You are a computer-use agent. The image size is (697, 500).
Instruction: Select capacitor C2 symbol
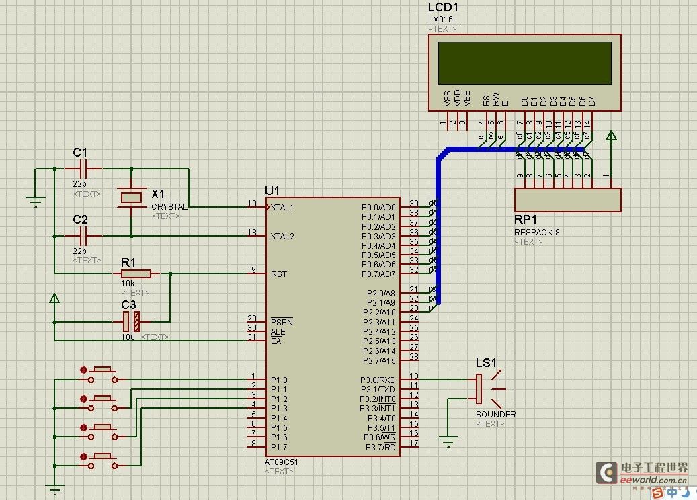[x=84, y=236]
